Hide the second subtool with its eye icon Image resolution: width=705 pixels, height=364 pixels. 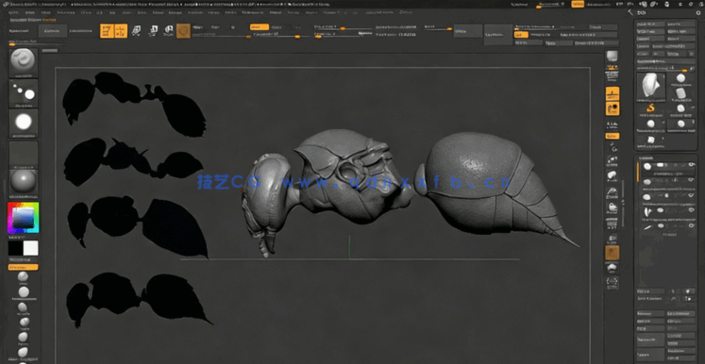click(x=691, y=181)
